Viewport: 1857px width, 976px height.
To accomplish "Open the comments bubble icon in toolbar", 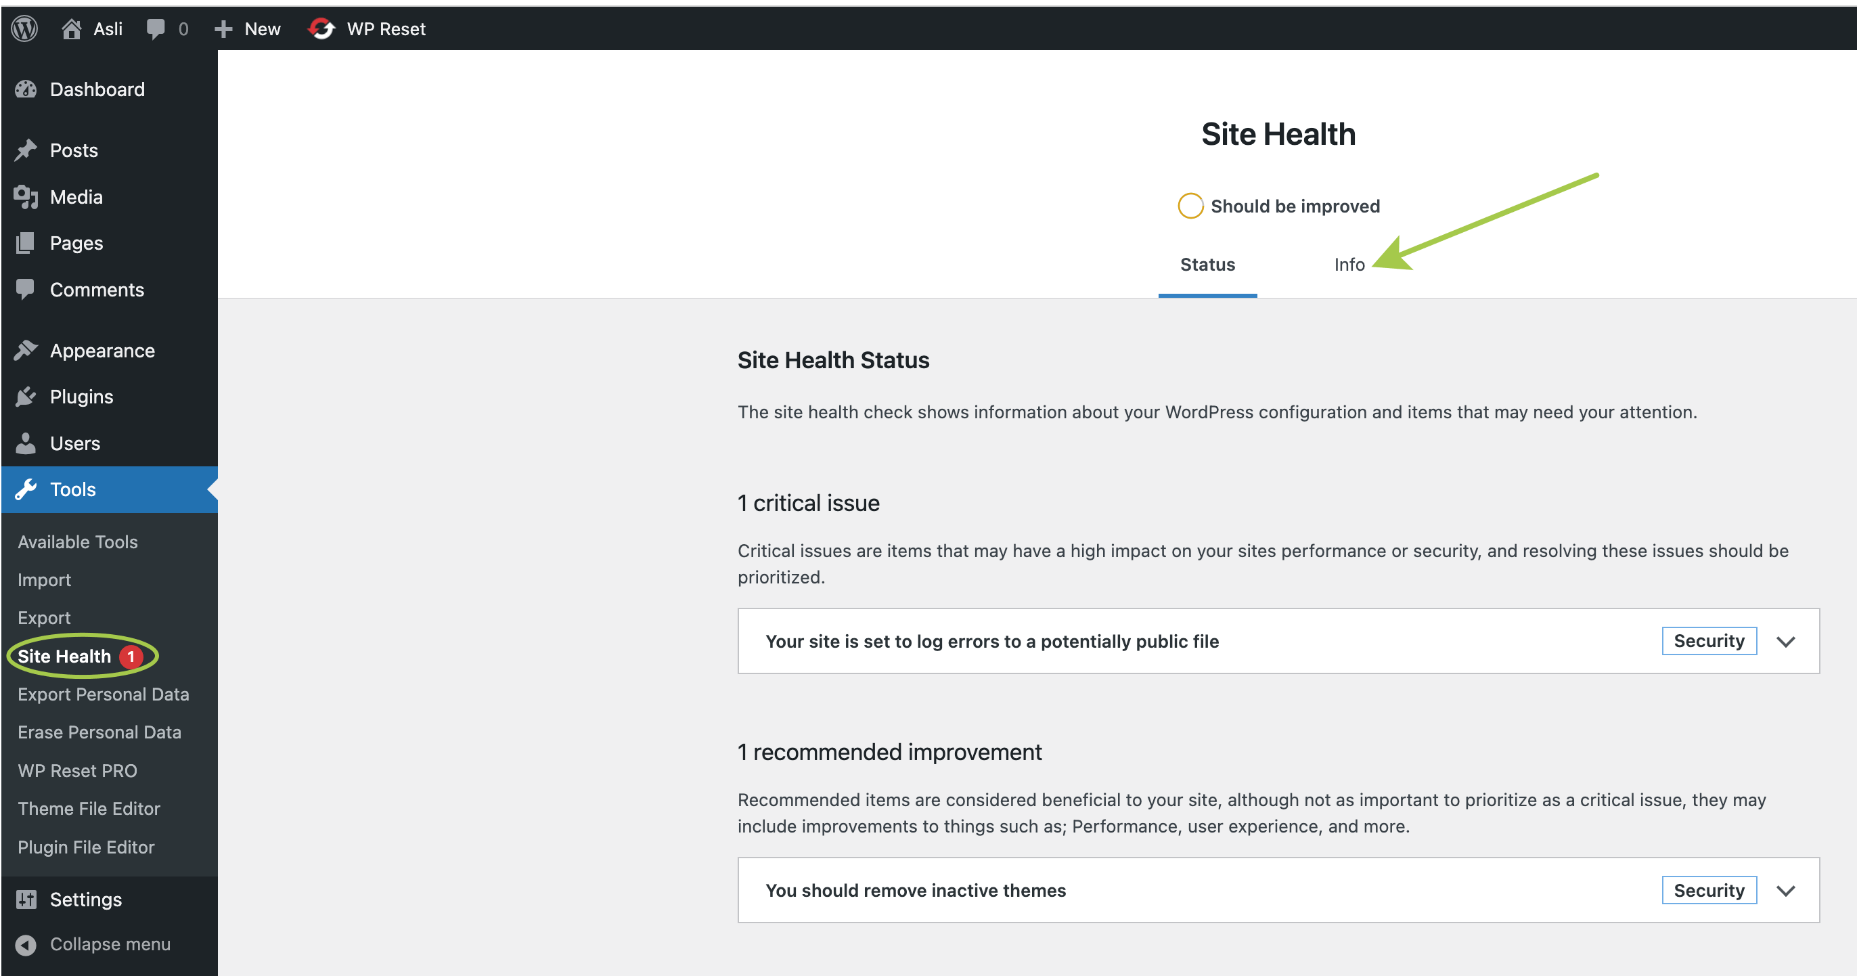I will point(155,29).
